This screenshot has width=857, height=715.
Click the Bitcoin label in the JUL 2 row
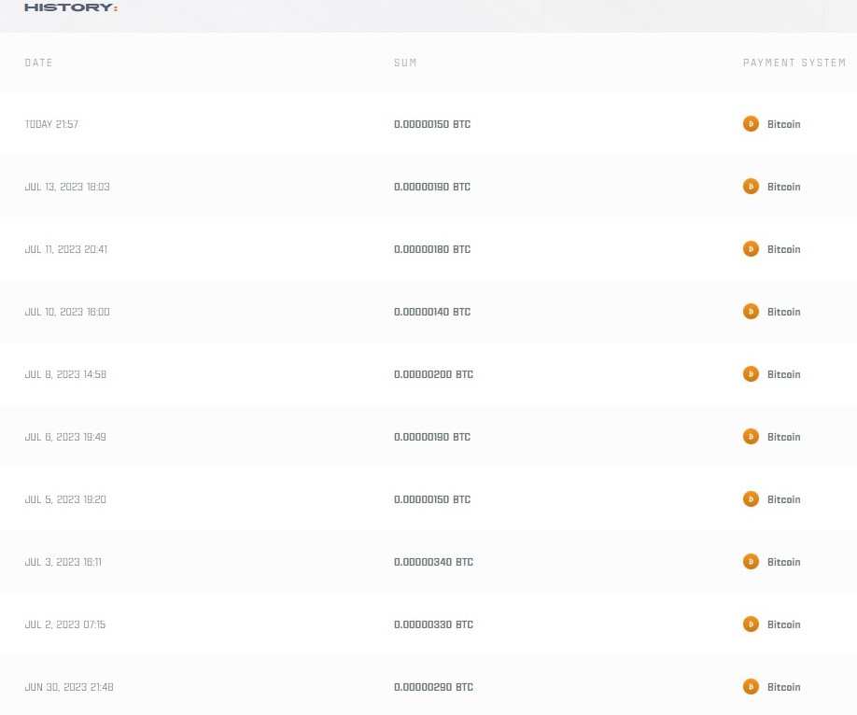(784, 624)
